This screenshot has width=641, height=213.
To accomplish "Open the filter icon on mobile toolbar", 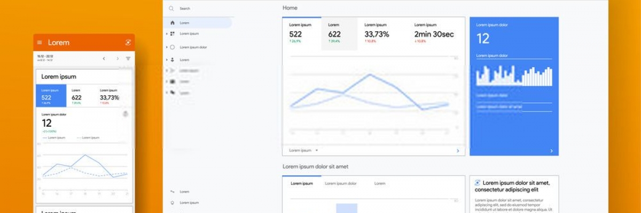I will pyautogui.click(x=128, y=59).
